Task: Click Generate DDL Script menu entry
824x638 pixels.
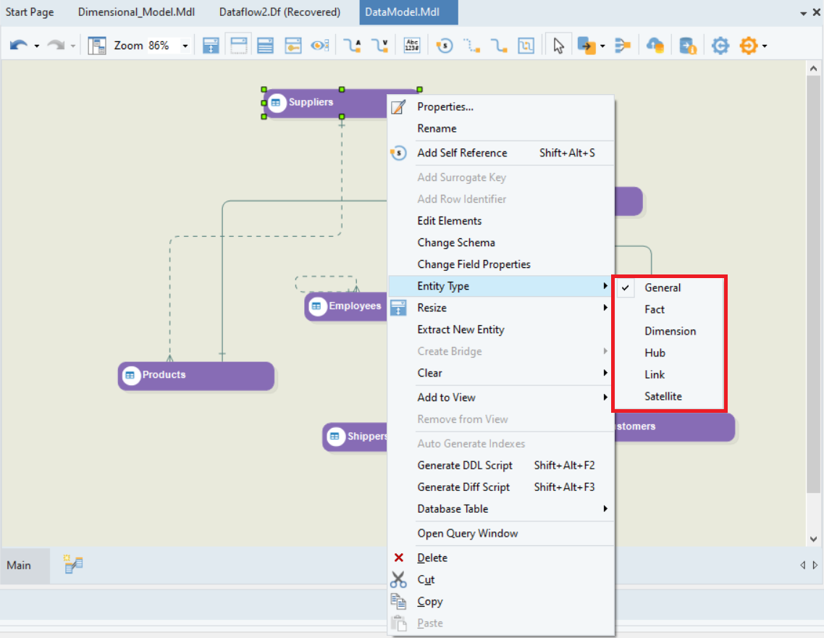Action: [465, 466]
